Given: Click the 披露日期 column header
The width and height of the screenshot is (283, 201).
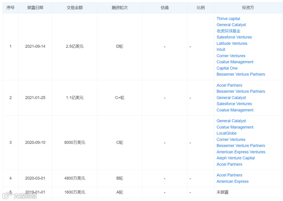Looking at the screenshot, I should (x=35, y=8).
